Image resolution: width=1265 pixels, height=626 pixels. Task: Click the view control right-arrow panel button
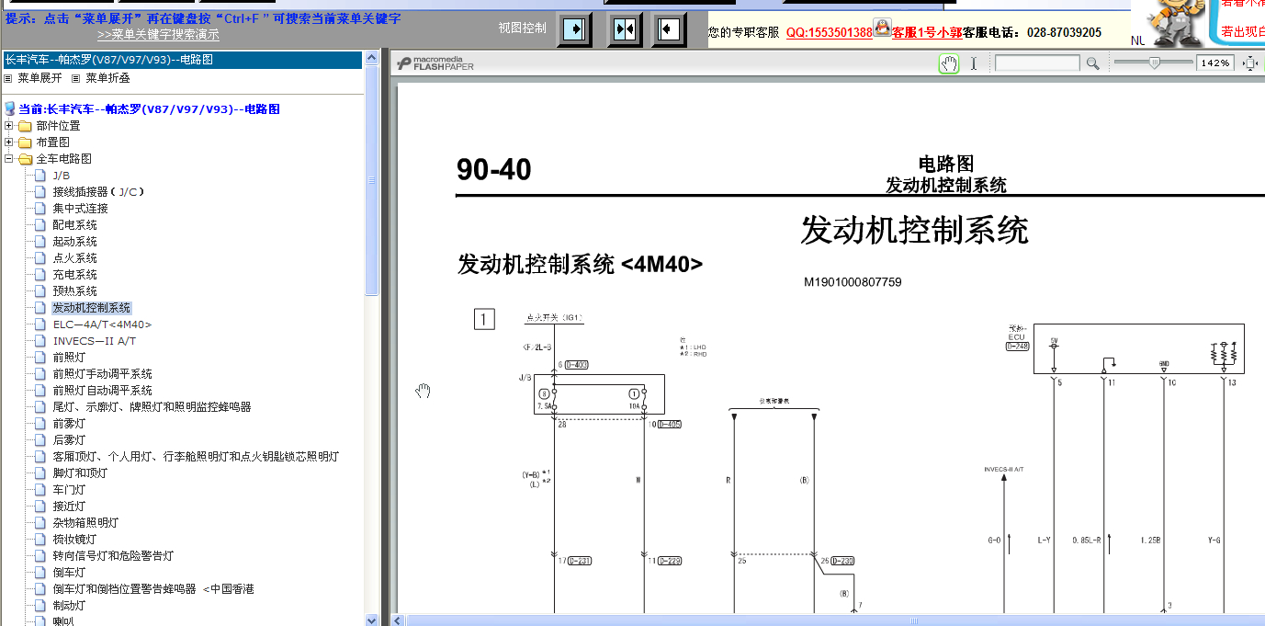pos(576,29)
